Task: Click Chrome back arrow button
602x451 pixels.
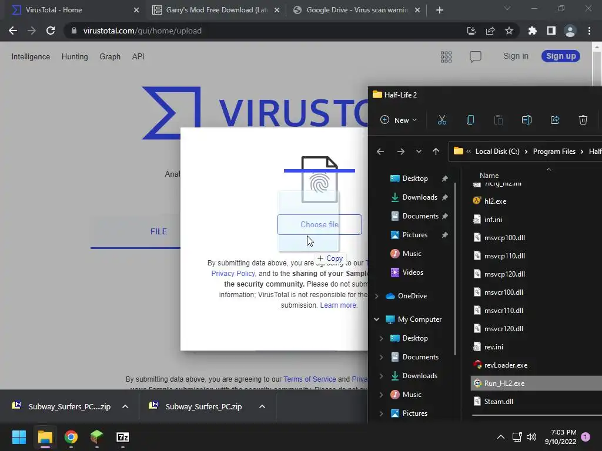Action: coord(13,31)
